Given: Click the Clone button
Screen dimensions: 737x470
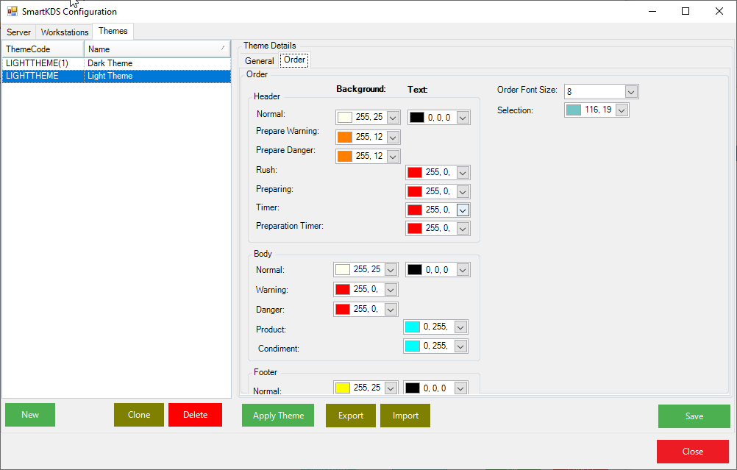Looking at the screenshot, I should click(x=139, y=415).
